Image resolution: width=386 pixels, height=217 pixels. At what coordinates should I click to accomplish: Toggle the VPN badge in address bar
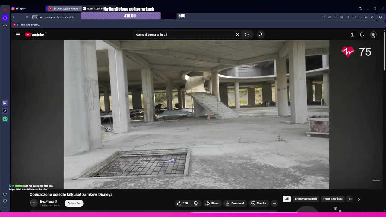(x=35, y=17)
